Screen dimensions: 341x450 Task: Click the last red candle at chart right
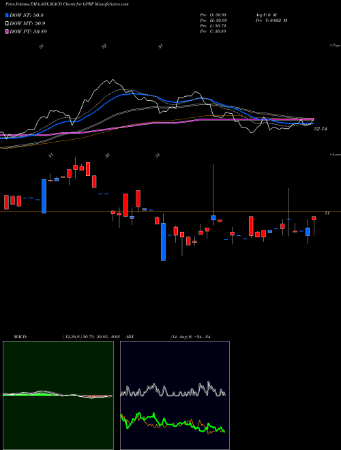pos(314,218)
